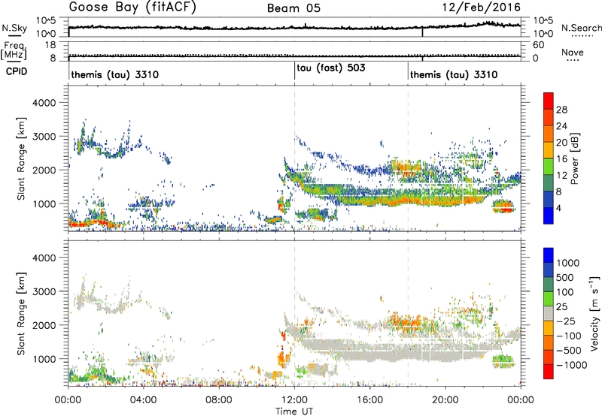
Task: Click the 'N.Sky' legend label
Action: (14, 28)
